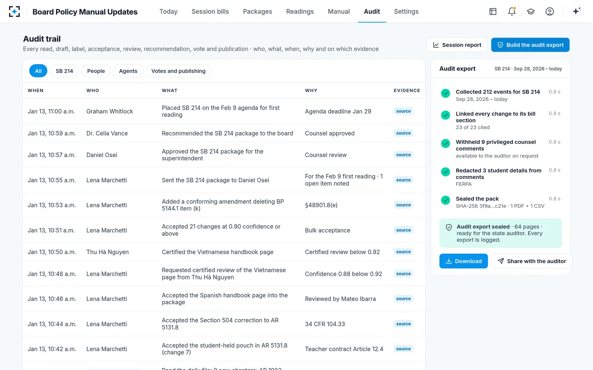Open the user account icon

(550, 12)
